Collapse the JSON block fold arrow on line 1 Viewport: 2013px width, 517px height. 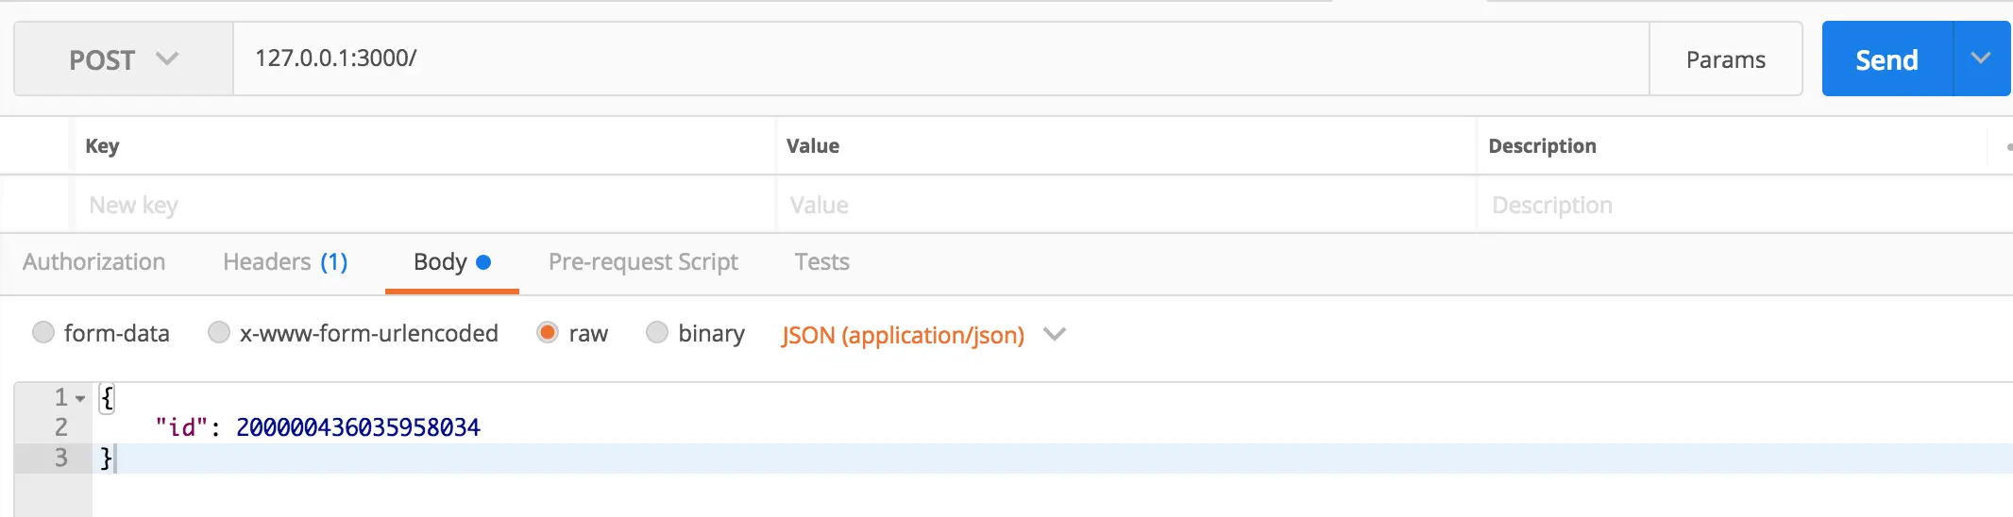(81, 398)
